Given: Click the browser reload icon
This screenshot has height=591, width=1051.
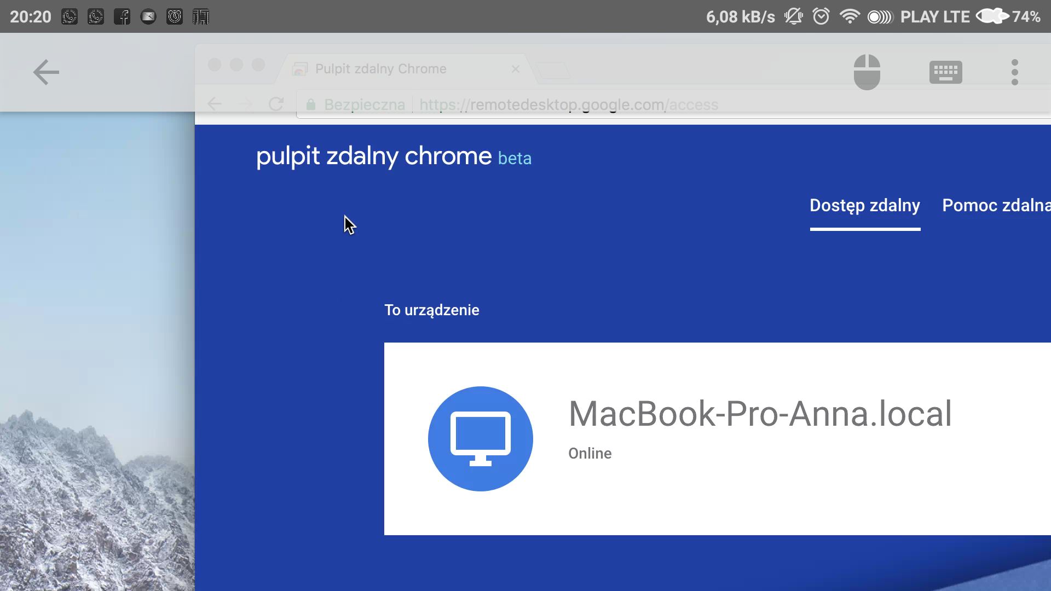Looking at the screenshot, I should click(276, 104).
